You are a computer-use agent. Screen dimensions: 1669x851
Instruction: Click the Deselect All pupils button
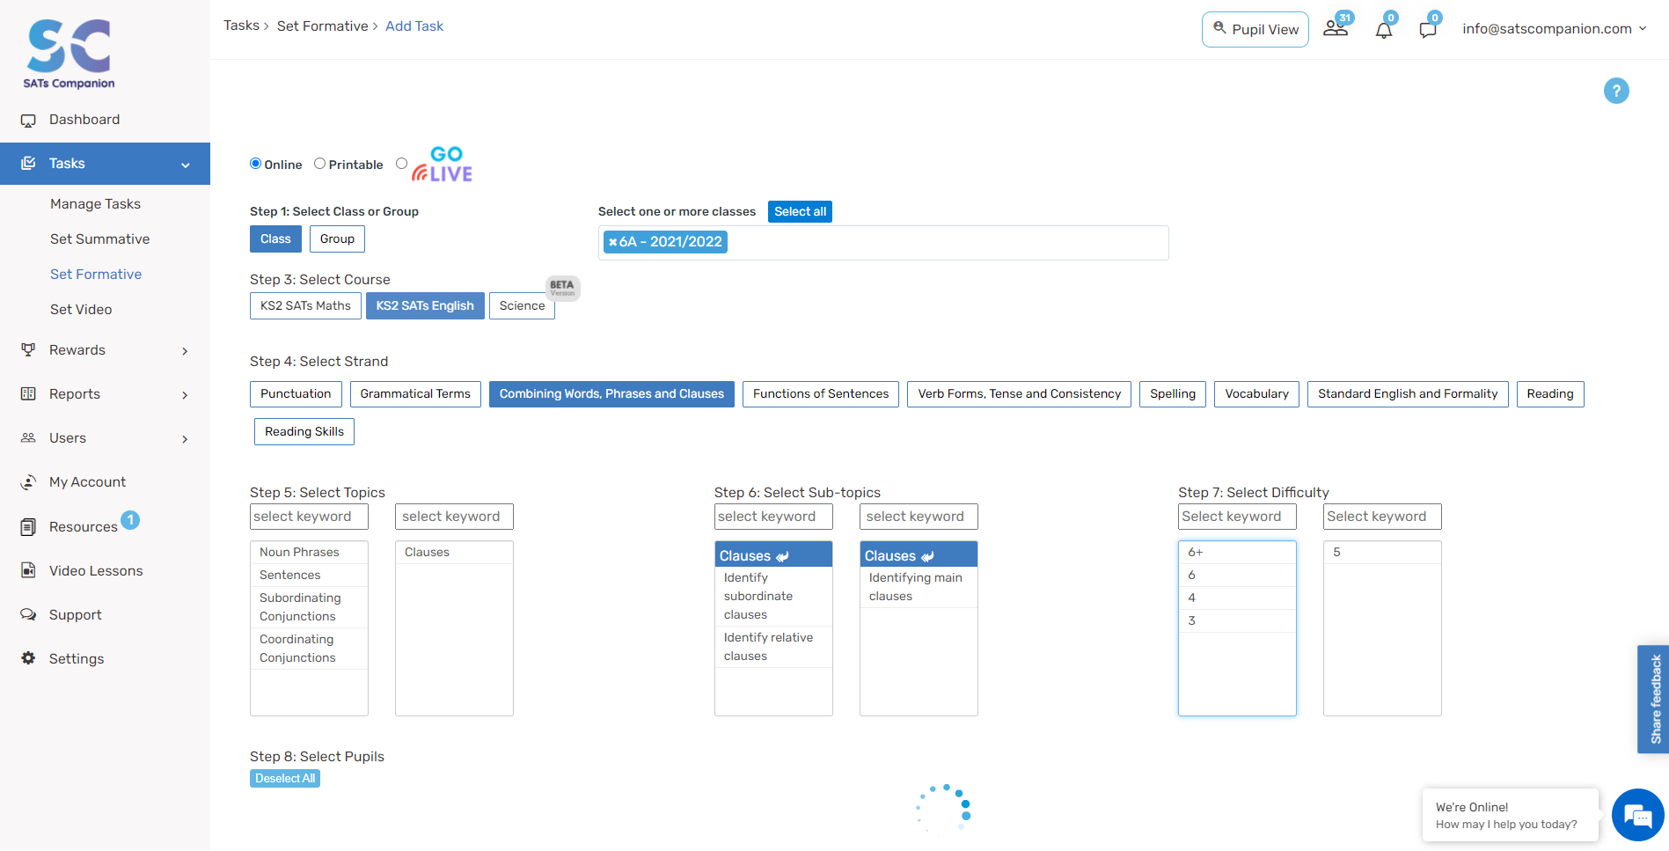coord(285,779)
